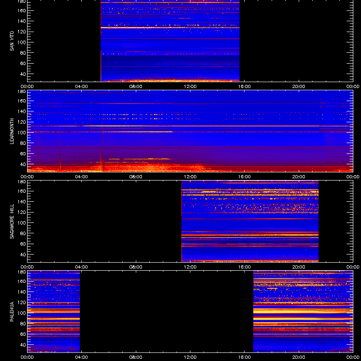Click the SAGAMORE HILL station label
361x361 pixels.
tap(12, 221)
